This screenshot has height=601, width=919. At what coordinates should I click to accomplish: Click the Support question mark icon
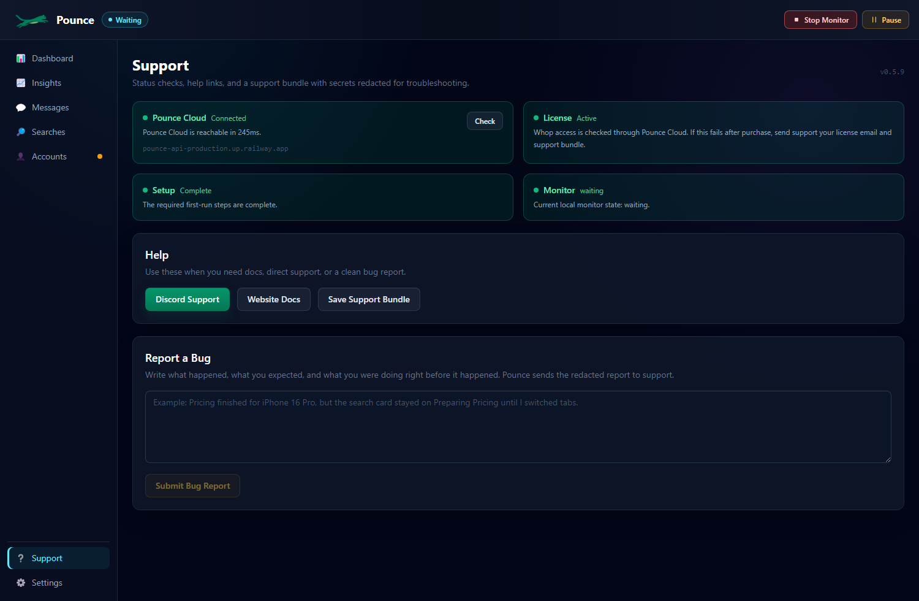coord(21,558)
